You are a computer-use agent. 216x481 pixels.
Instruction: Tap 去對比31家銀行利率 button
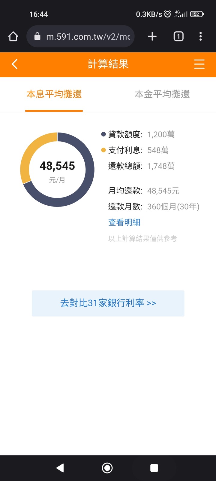(x=108, y=303)
